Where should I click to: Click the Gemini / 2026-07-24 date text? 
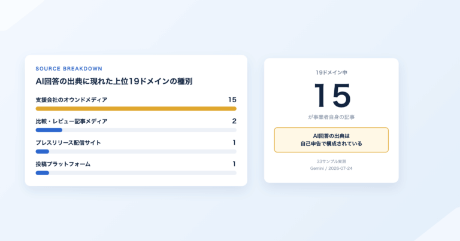[x=331, y=169]
